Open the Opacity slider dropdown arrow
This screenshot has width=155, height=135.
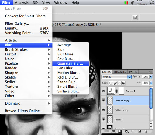pyautogui.click(x=151, y=77)
